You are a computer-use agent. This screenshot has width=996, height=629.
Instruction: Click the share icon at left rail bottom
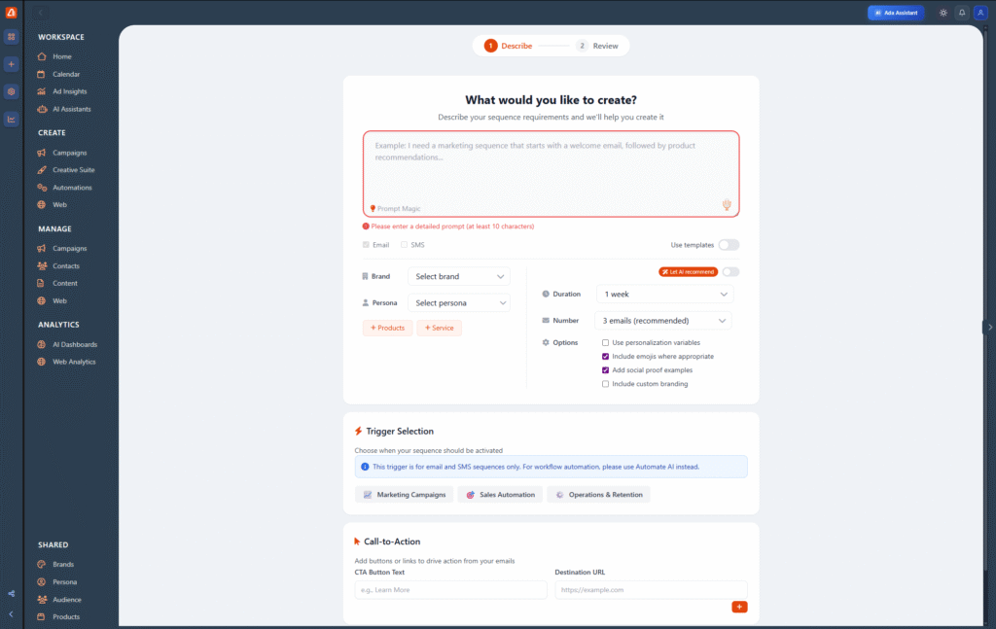[x=11, y=594]
